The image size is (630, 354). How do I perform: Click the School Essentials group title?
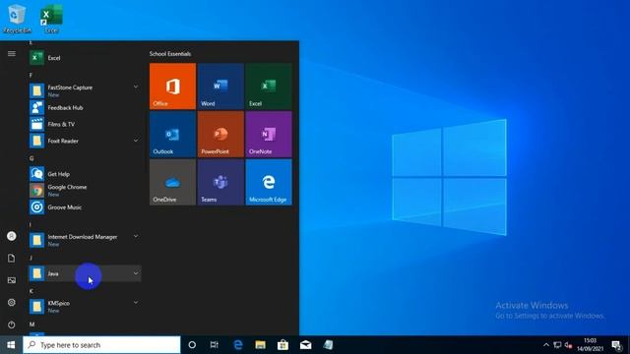point(170,53)
